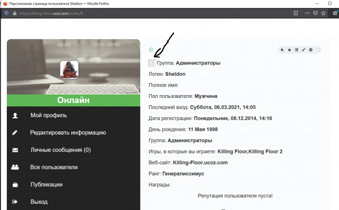Minimize the Firefox window

(x=317, y=3)
